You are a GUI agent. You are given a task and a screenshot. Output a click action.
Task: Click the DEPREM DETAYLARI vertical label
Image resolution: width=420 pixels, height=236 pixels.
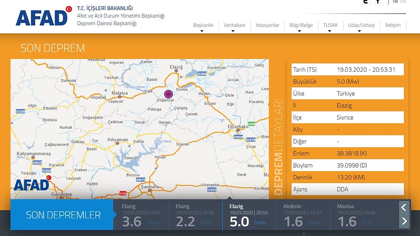point(278,147)
